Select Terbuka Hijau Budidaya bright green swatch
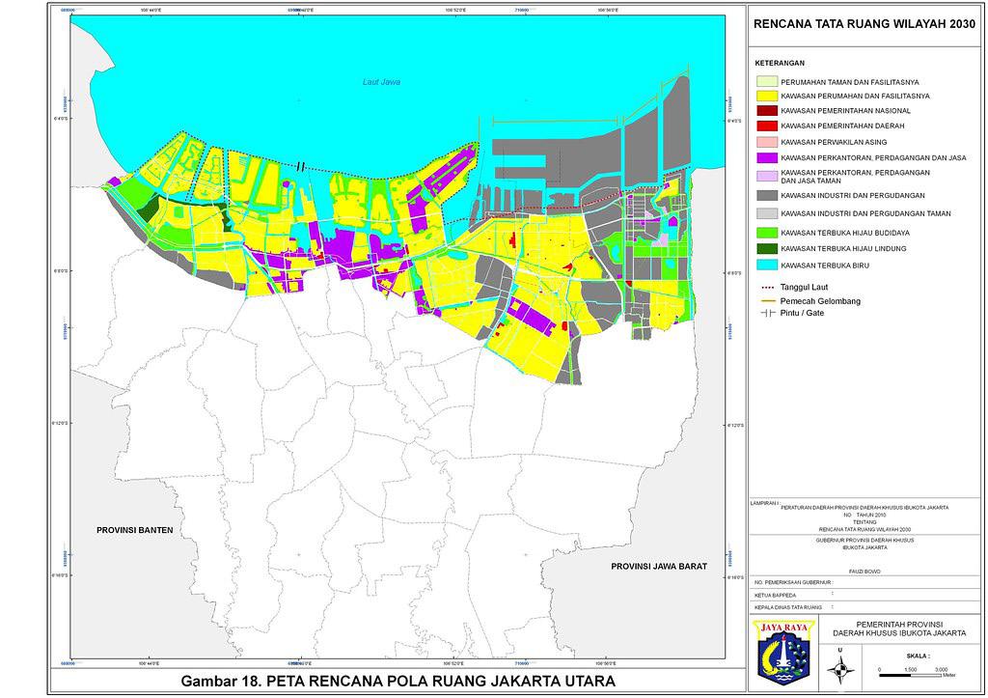 766,233
